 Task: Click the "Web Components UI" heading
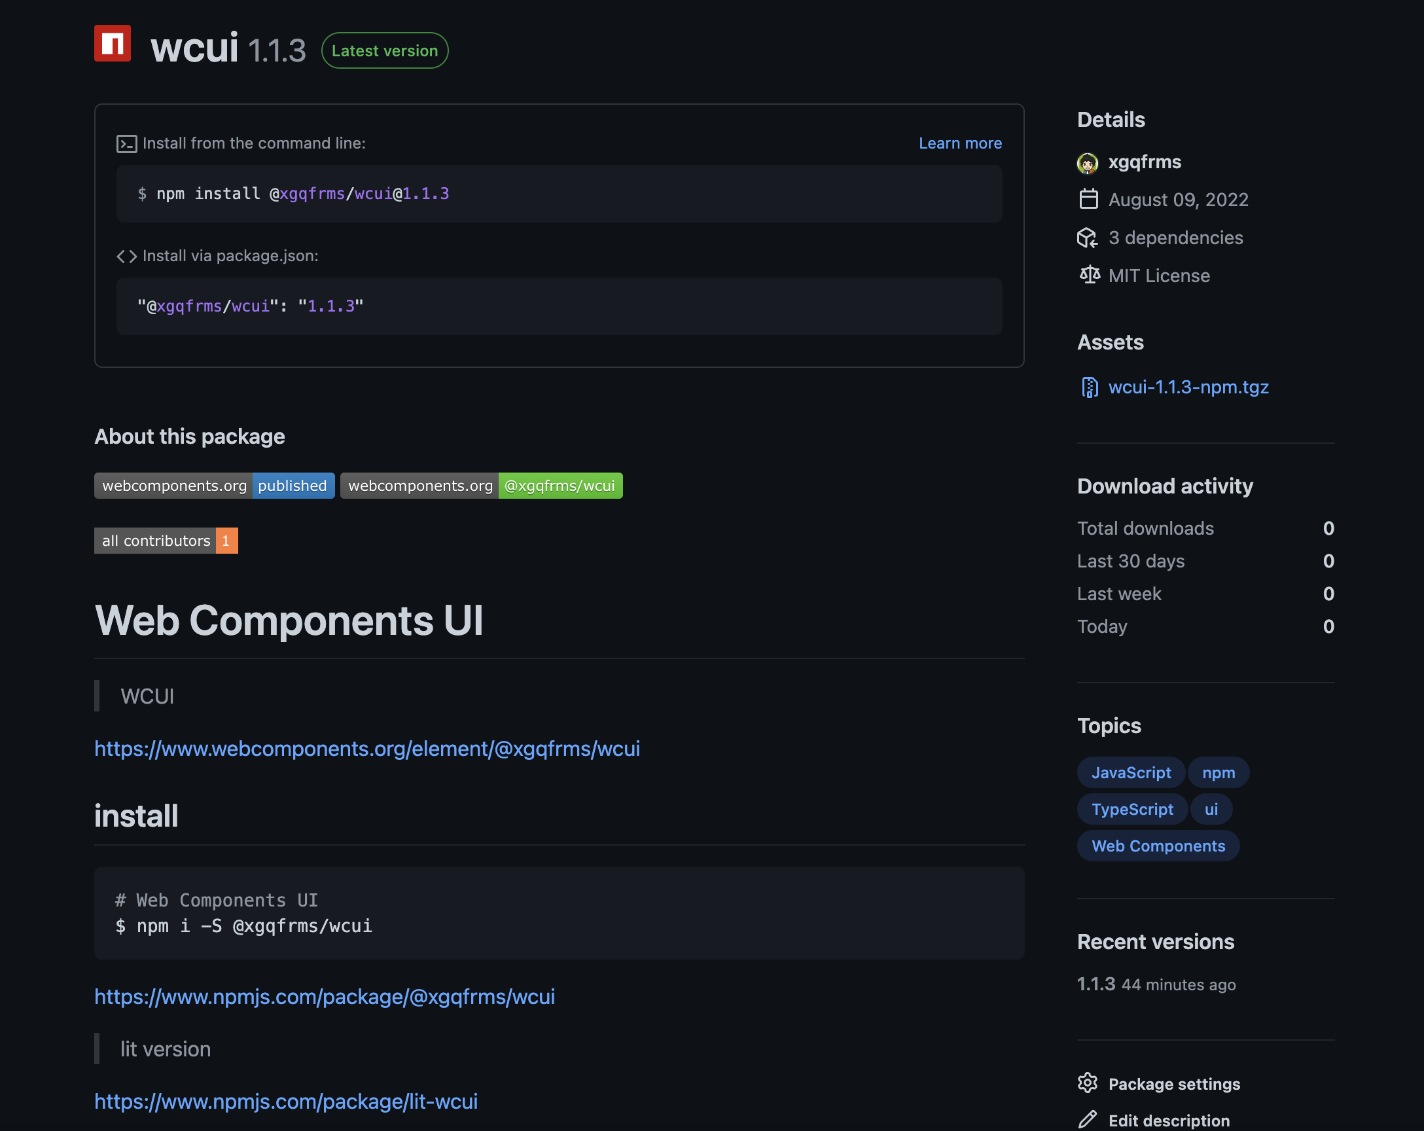pos(289,620)
